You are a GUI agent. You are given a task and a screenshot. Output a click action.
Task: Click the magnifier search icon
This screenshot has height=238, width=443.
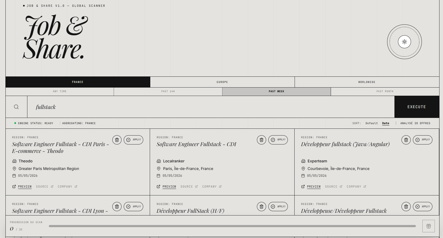16,107
